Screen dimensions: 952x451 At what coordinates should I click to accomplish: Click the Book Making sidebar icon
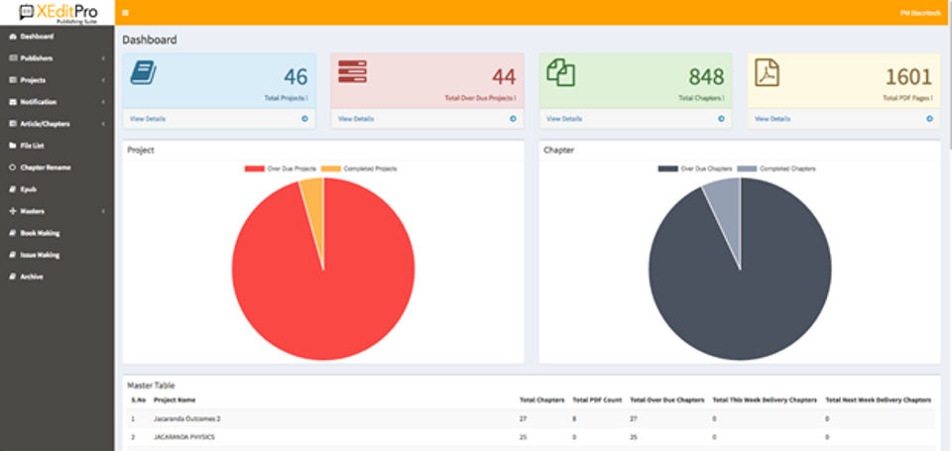click(x=13, y=233)
